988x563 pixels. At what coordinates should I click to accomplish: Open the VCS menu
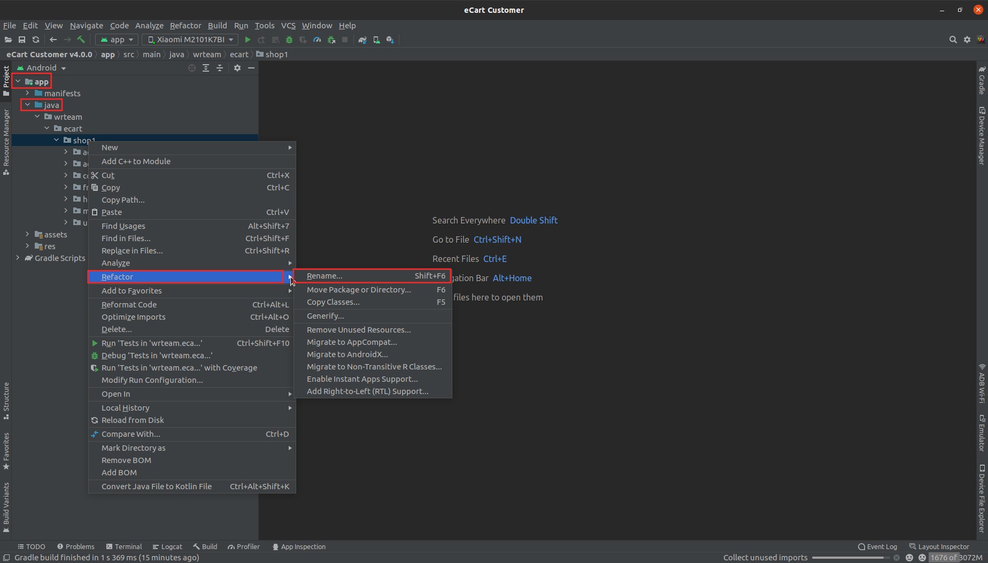[288, 25]
